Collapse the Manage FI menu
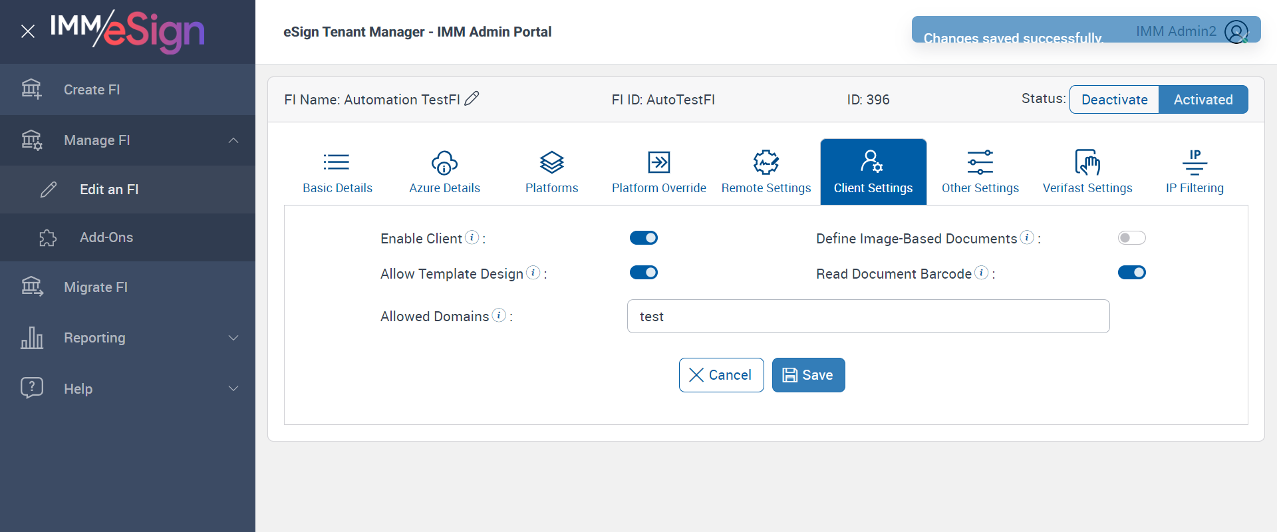1277x532 pixels. [233, 140]
